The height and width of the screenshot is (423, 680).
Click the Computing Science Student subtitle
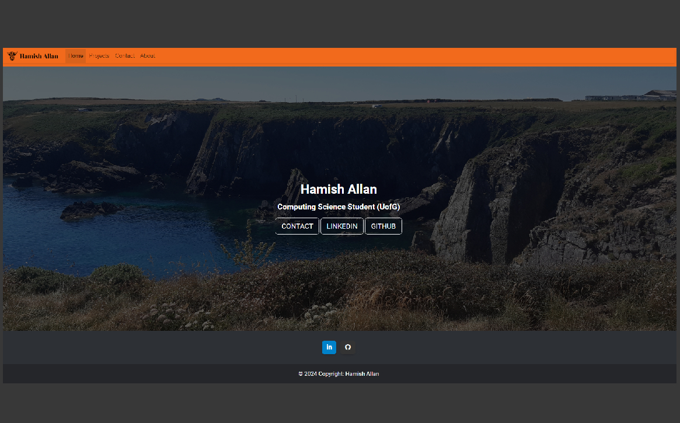(x=339, y=207)
